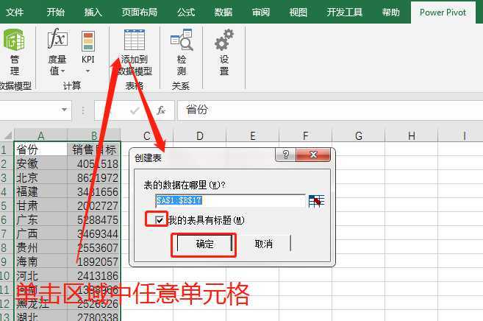Screen dimensions: 483x321
Task: Click the table range input field $A$1:$B$17
Action: point(230,201)
